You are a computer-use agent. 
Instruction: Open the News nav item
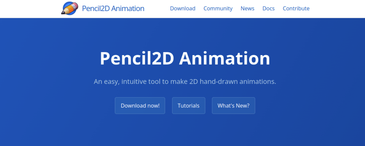[x=247, y=9]
